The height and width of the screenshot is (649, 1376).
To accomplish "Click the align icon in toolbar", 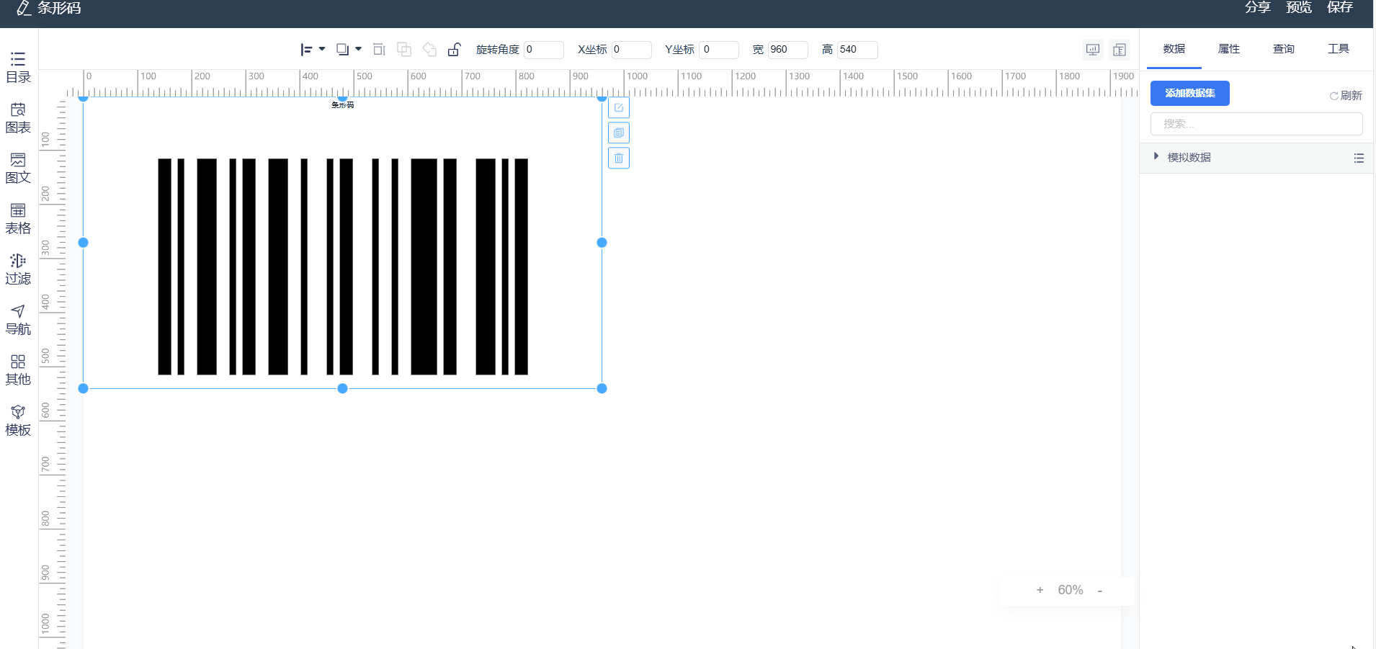I will coord(306,50).
